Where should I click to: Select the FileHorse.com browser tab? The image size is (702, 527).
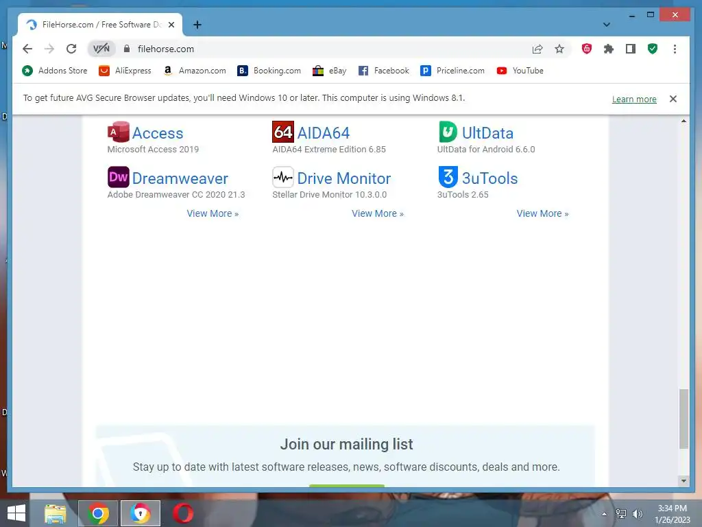coord(100,25)
